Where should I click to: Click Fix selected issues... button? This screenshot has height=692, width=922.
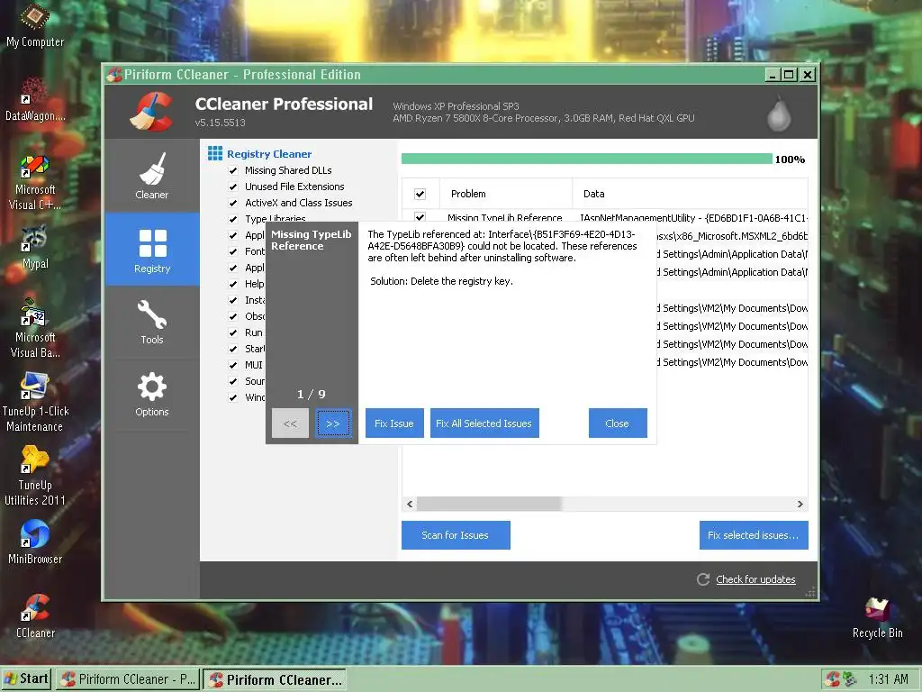[x=754, y=535]
